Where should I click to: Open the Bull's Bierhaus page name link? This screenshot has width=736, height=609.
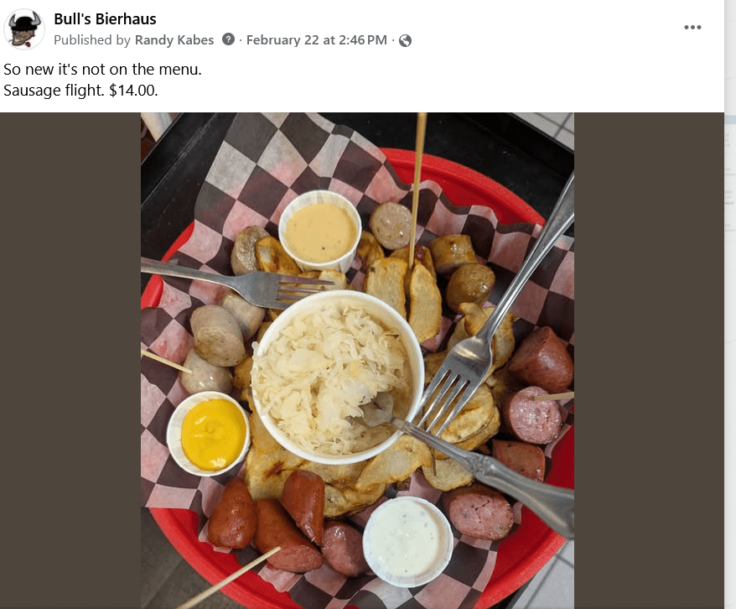point(105,18)
